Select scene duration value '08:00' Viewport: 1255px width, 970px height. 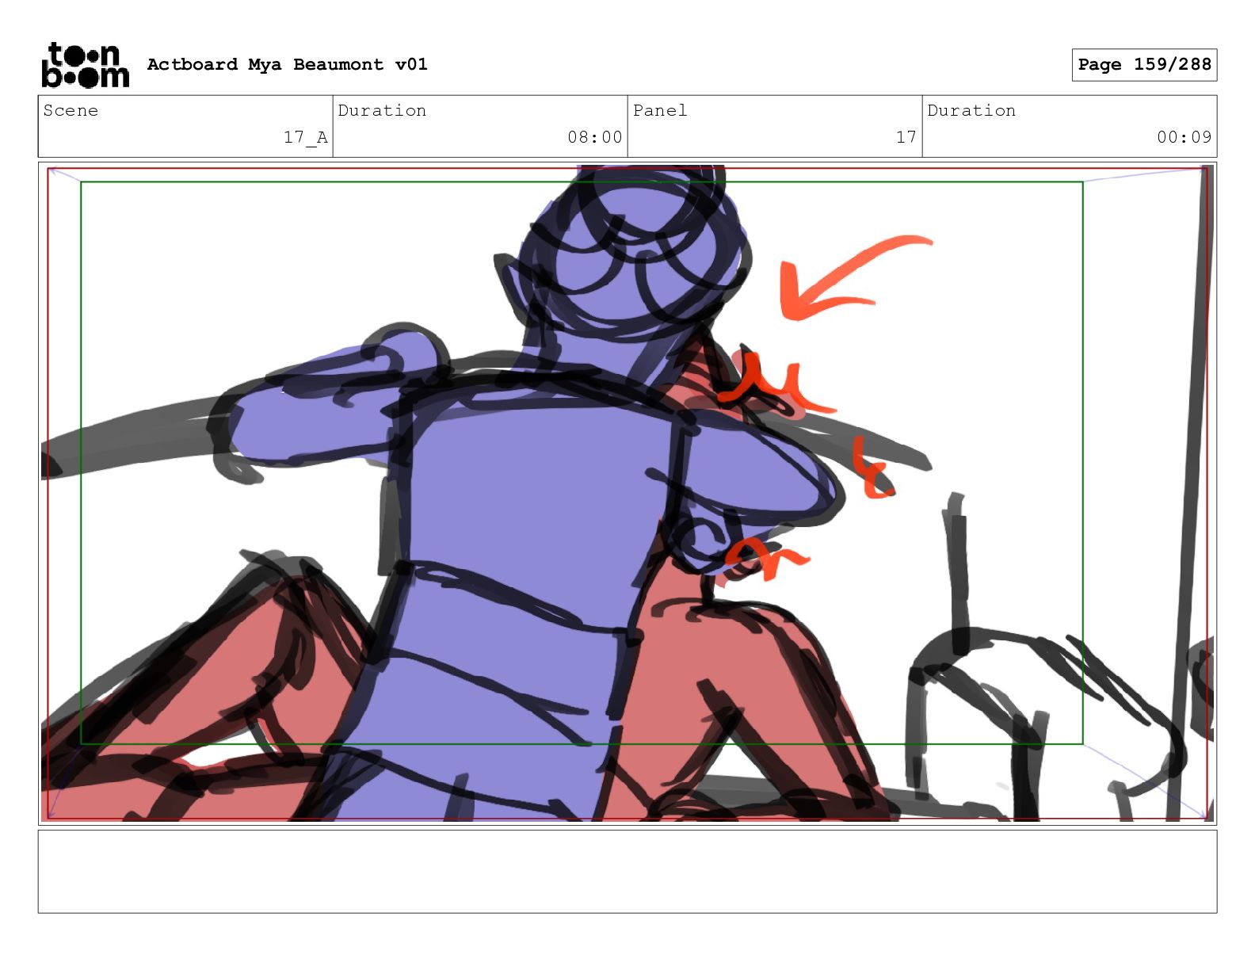pyautogui.click(x=594, y=137)
